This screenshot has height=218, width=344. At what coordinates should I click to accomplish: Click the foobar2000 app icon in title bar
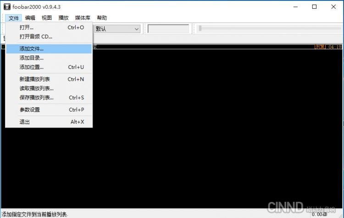[x=7, y=6]
